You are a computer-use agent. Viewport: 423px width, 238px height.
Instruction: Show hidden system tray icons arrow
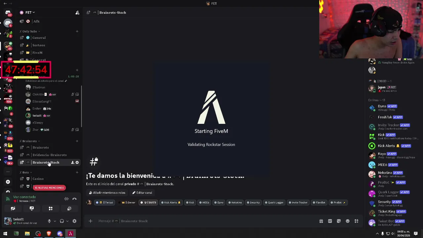click(x=377, y=234)
